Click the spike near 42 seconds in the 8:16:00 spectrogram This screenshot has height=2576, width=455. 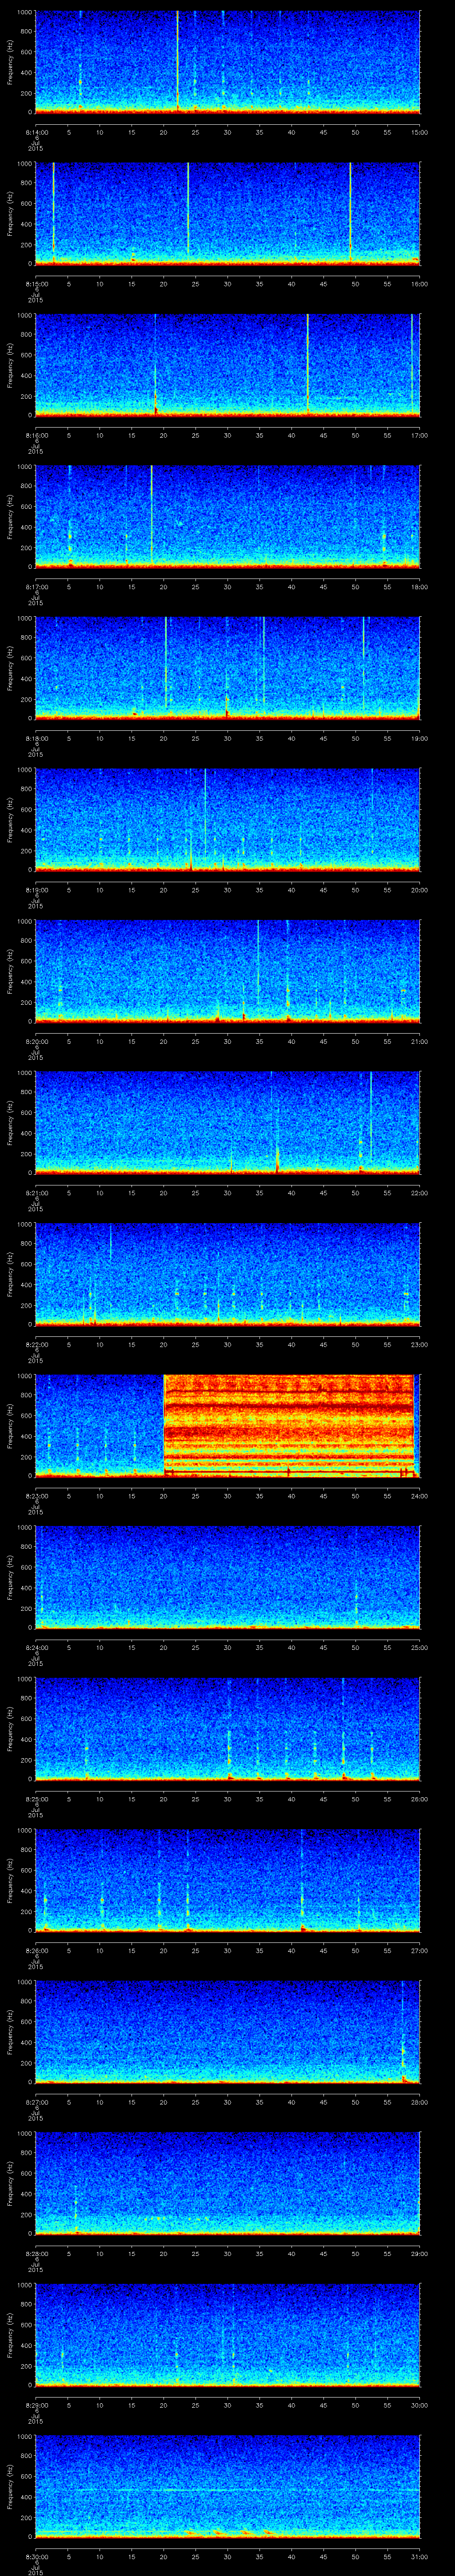(307, 360)
